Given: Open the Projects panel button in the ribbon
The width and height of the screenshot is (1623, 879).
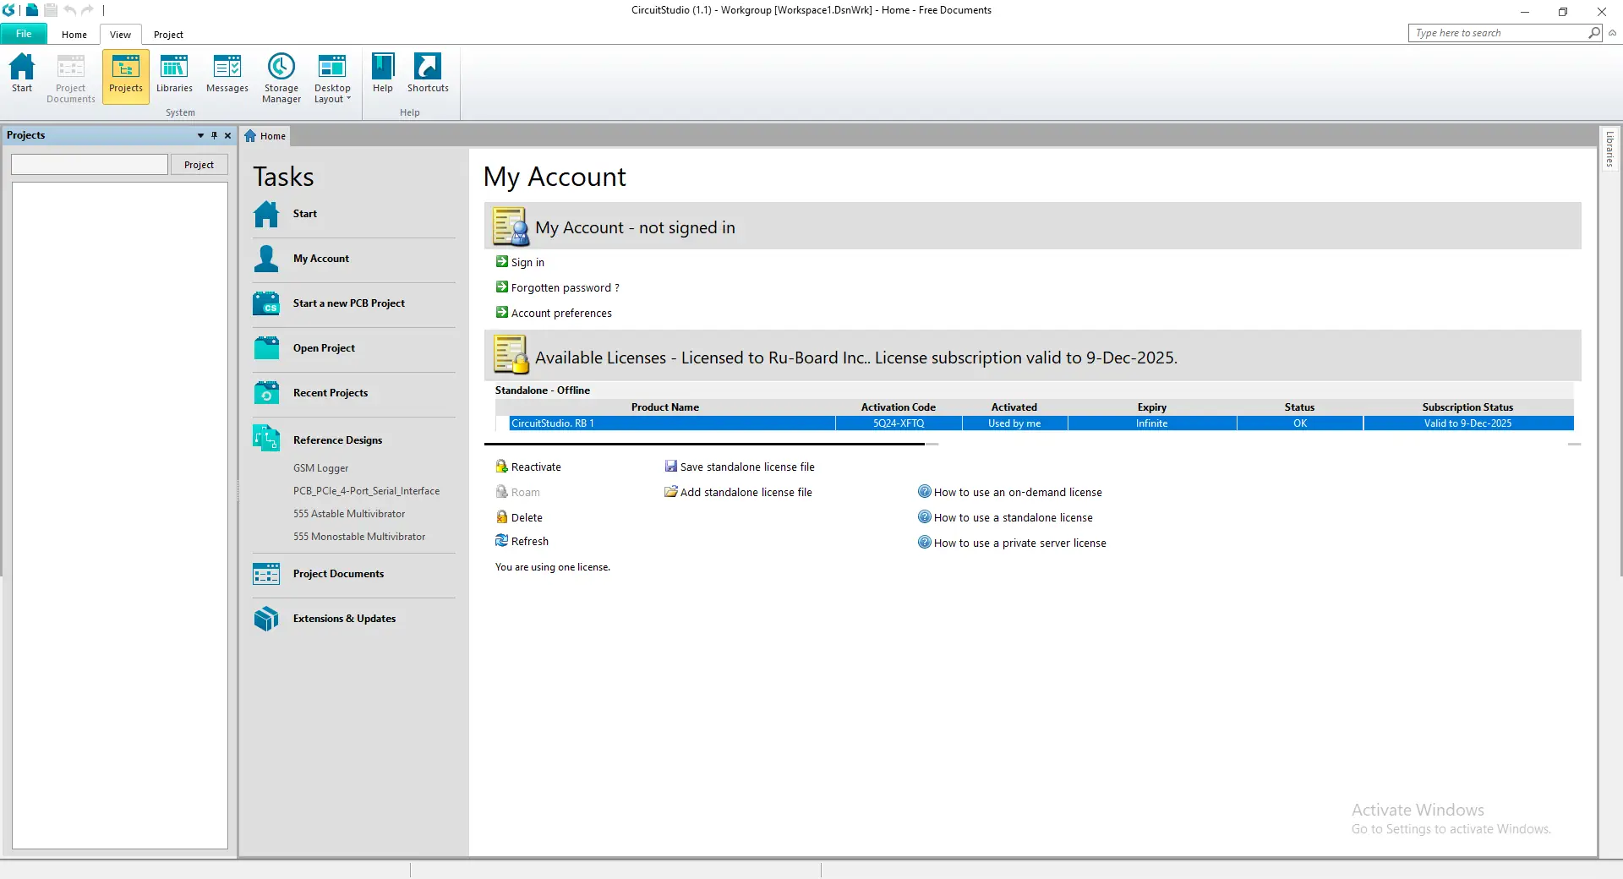Looking at the screenshot, I should coord(126,76).
